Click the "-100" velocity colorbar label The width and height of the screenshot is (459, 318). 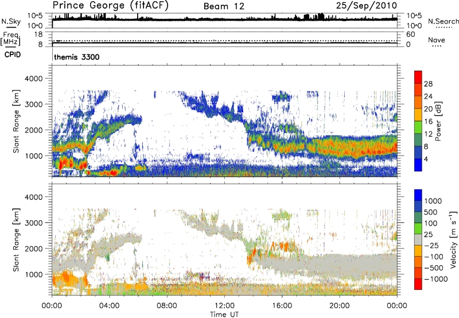[434, 257]
